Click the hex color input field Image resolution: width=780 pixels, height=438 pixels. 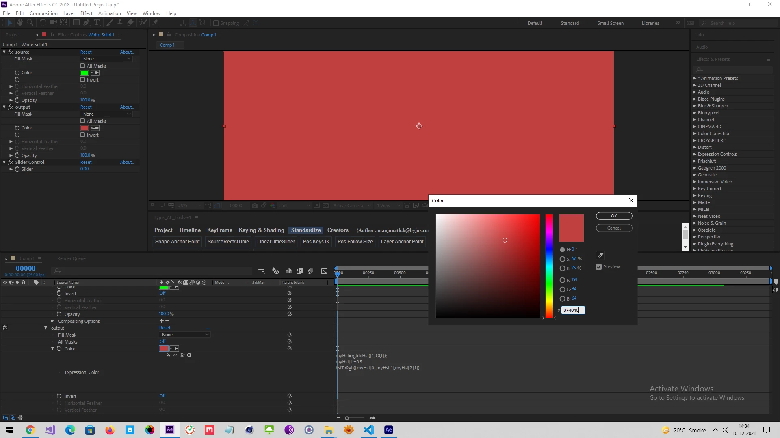coord(572,310)
